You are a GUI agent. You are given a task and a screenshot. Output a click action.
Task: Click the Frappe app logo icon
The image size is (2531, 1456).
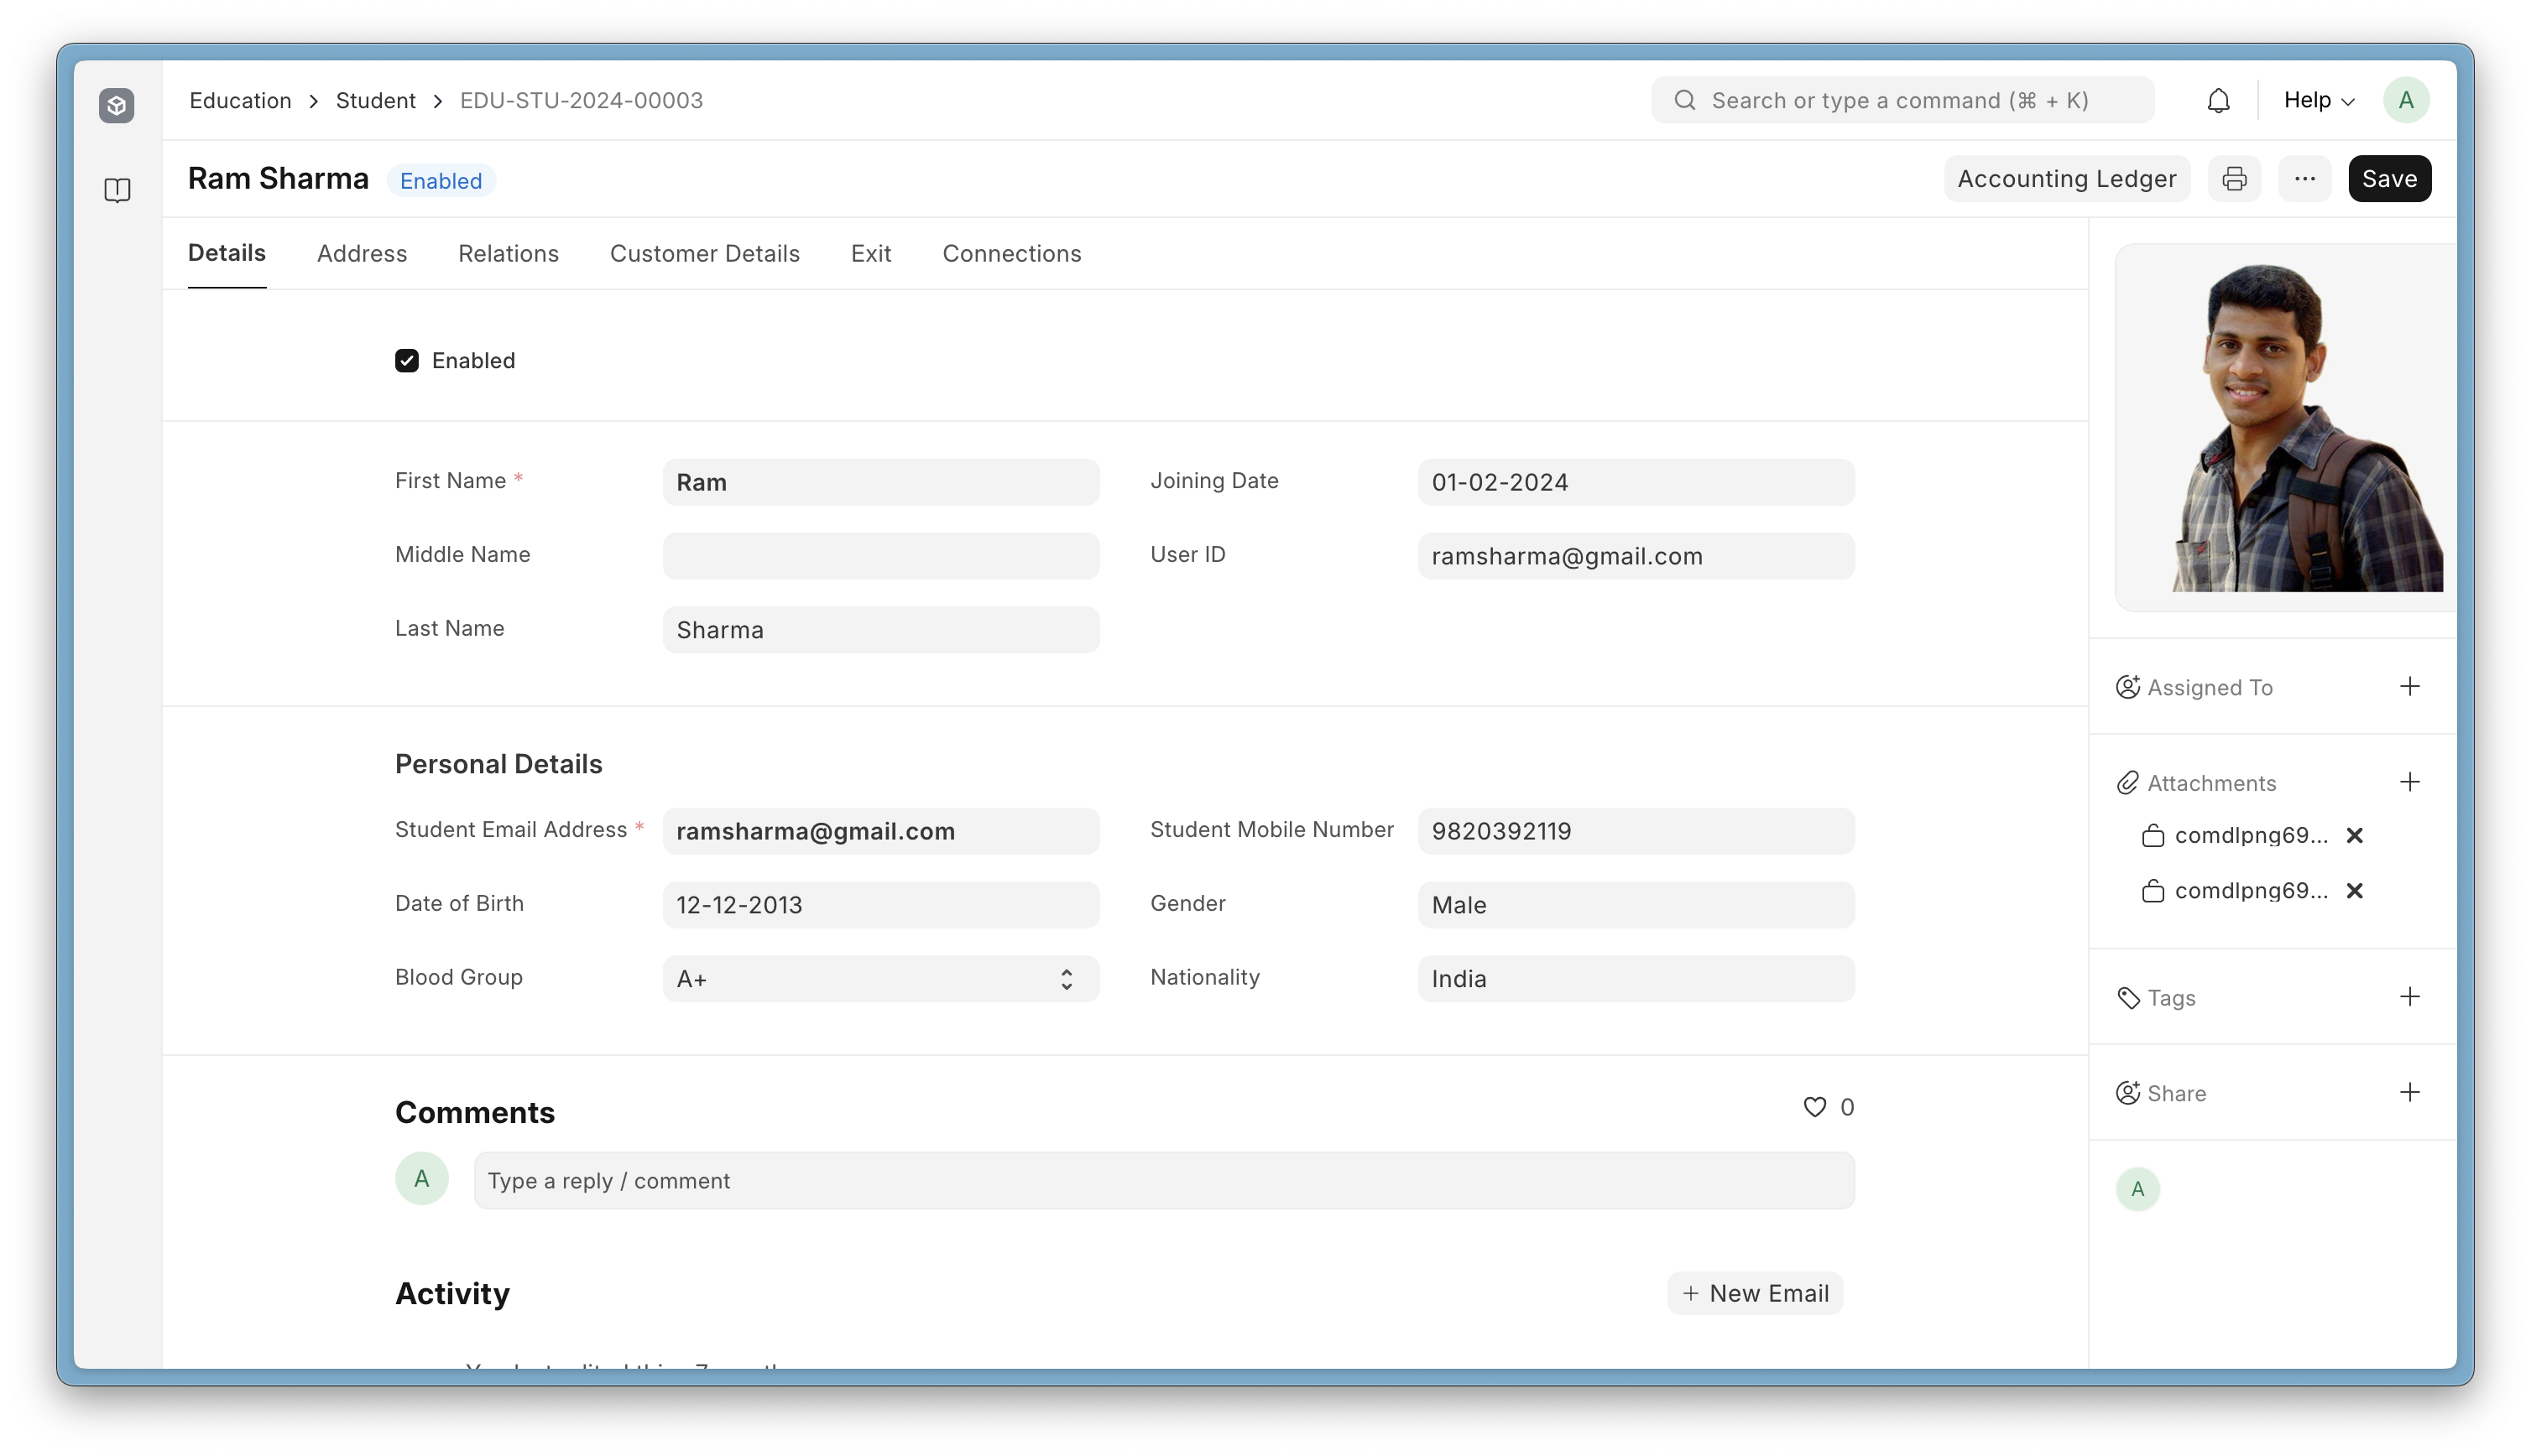coord(117,105)
